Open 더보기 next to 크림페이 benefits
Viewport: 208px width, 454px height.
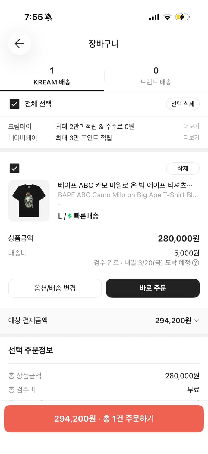pos(191,126)
